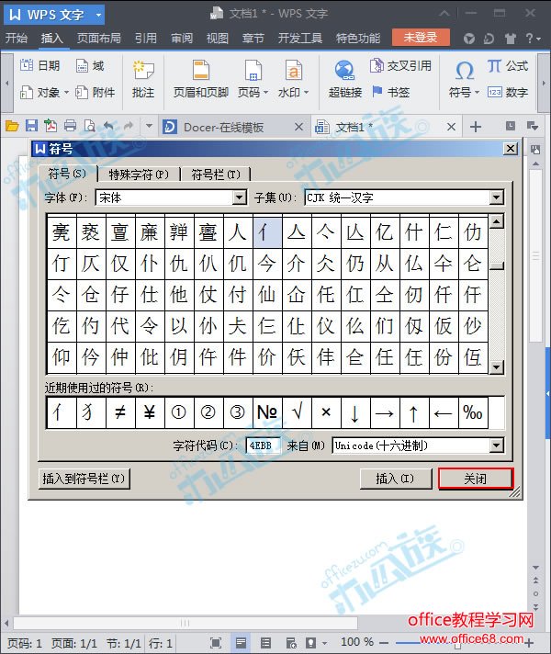Open print preview icon
Image resolution: width=551 pixels, height=654 pixels.
90,126
